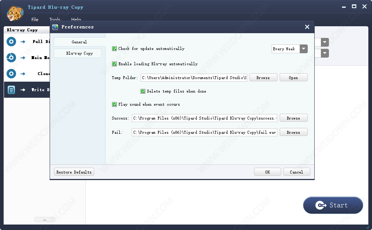The image size is (372, 230).
Task: Click the resize grip at the main window corner
Action: coord(367,227)
